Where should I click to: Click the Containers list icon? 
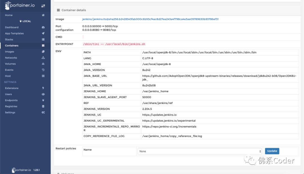[x=43, y=46]
